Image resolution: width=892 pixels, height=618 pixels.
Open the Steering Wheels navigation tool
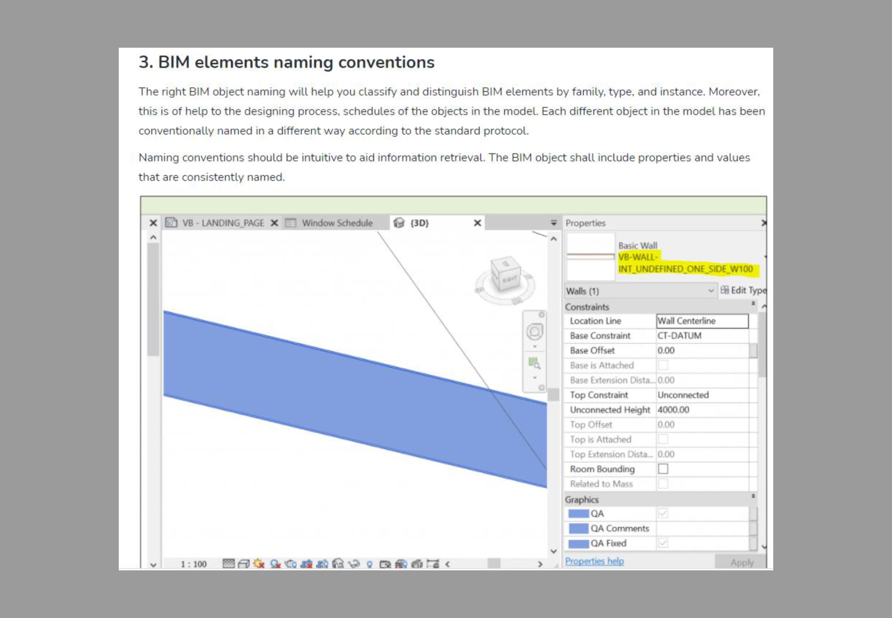[x=534, y=332]
